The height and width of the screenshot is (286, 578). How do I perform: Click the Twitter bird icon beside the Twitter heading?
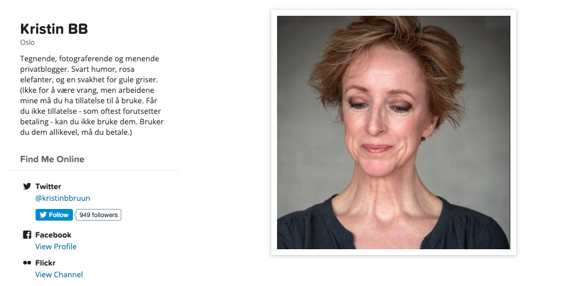[x=27, y=186]
